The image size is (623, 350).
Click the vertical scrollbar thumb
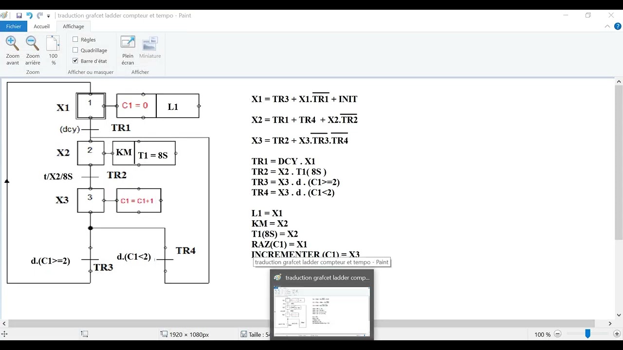tap(619, 162)
